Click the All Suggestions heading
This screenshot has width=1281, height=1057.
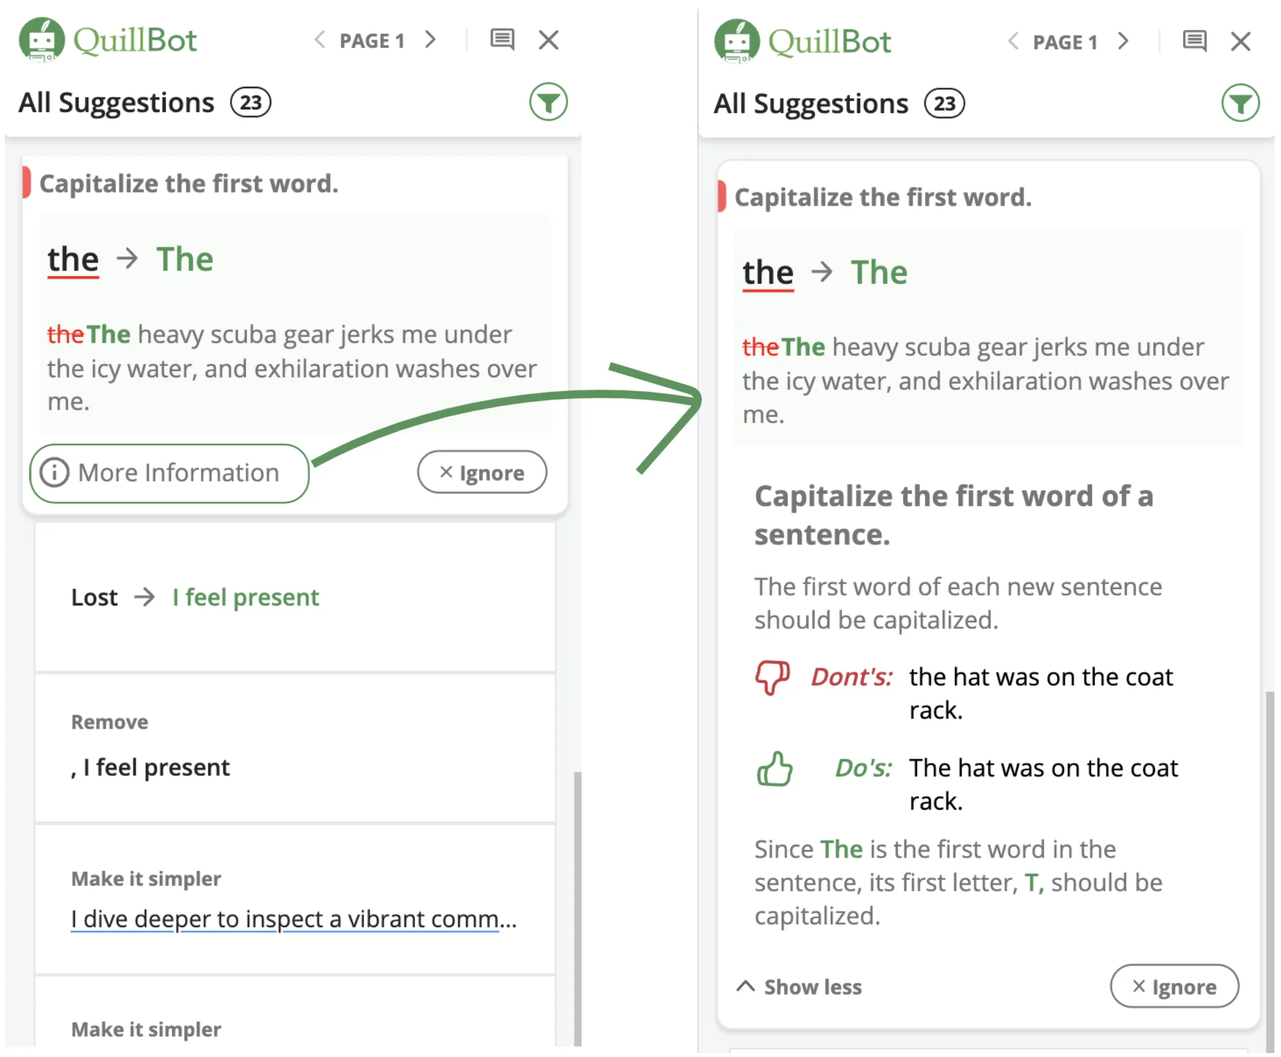tap(115, 101)
